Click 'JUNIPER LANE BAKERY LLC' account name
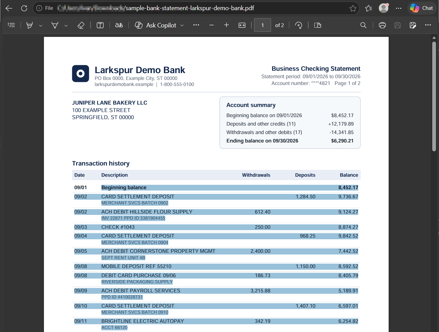 click(x=109, y=103)
